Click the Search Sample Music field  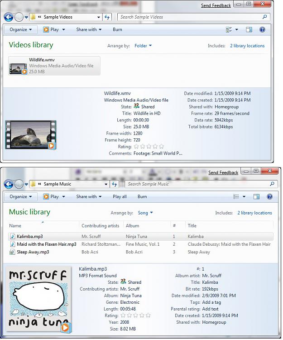[x=201, y=184]
